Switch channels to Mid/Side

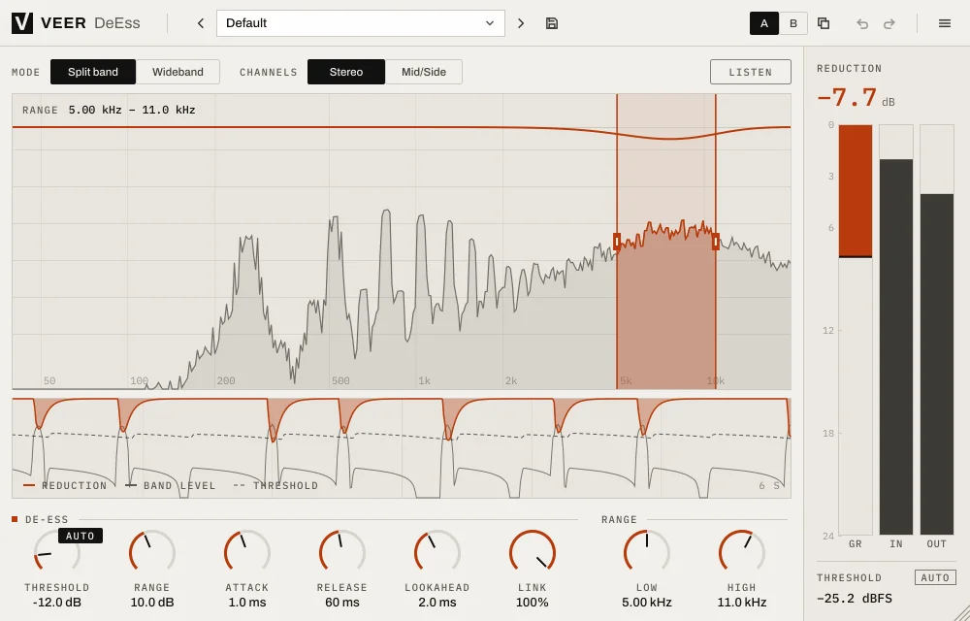click(424, 72)
